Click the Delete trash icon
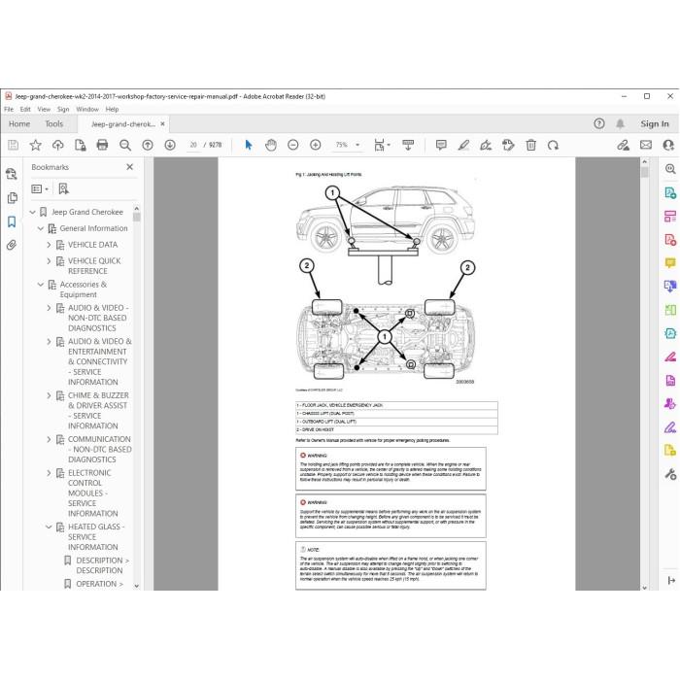This screenshot has height=680, width=680. coord(530,145)
